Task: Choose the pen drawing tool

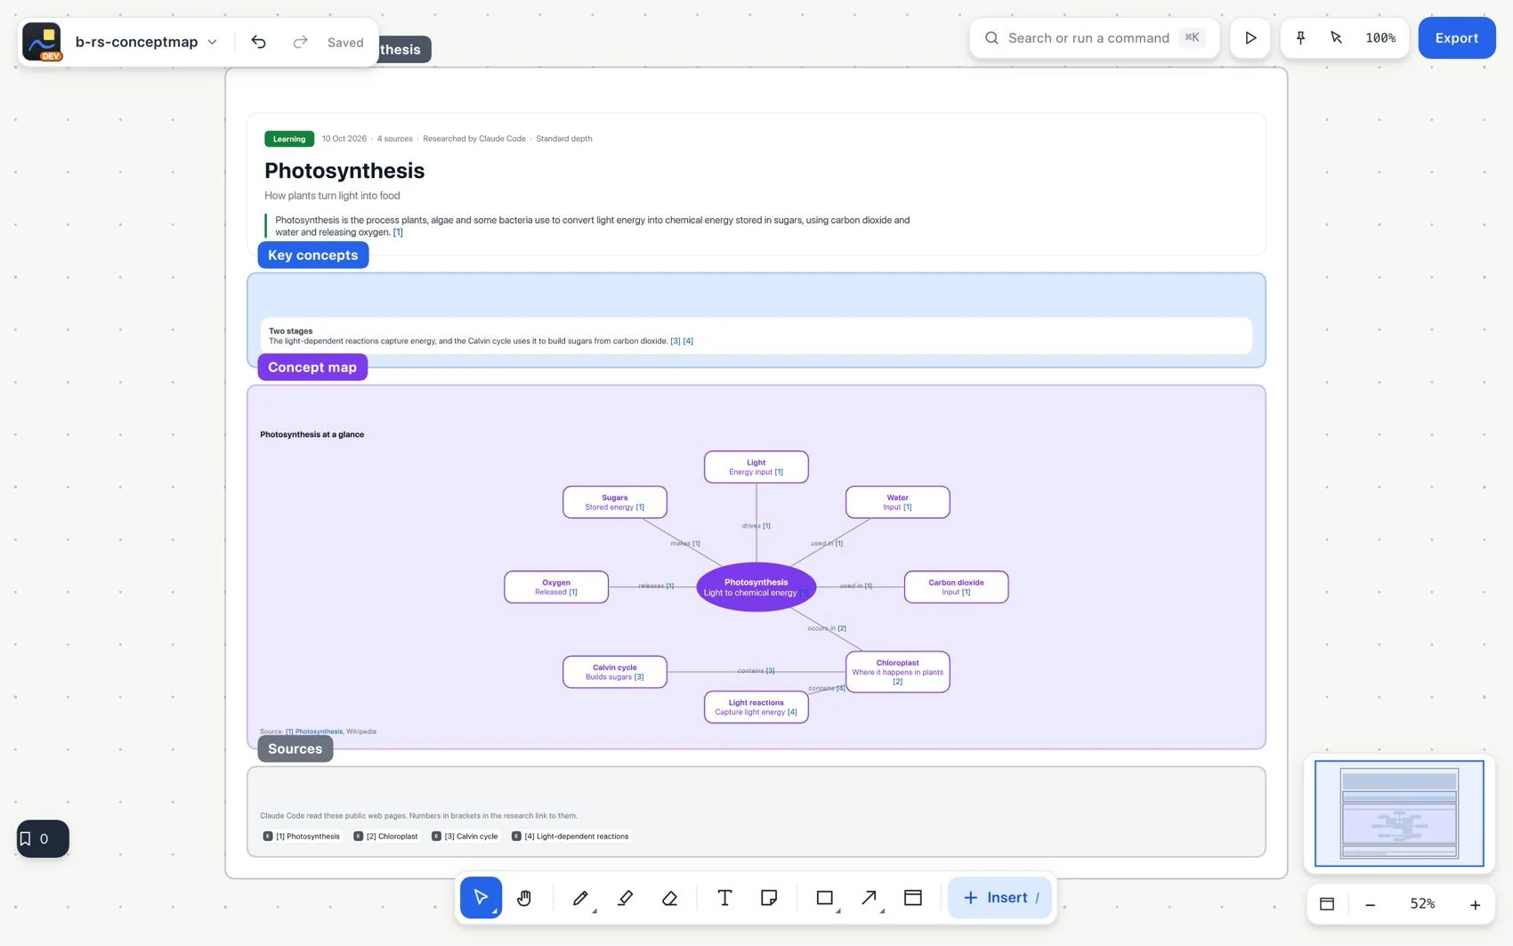Action: click(580, 897)
